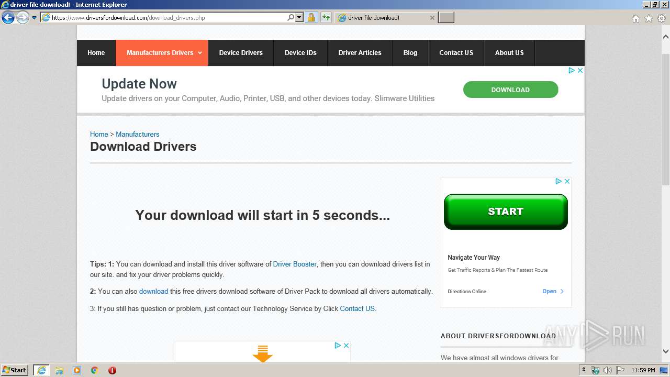Open AdChoices icon on bottom ad
This screenshot has width=670, height=377.
coord(338,346)
